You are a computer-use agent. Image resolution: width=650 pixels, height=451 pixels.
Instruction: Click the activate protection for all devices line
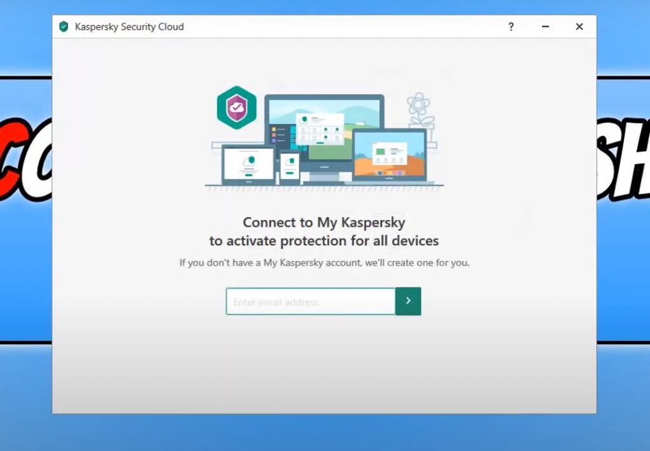click(x=324, y=240)
